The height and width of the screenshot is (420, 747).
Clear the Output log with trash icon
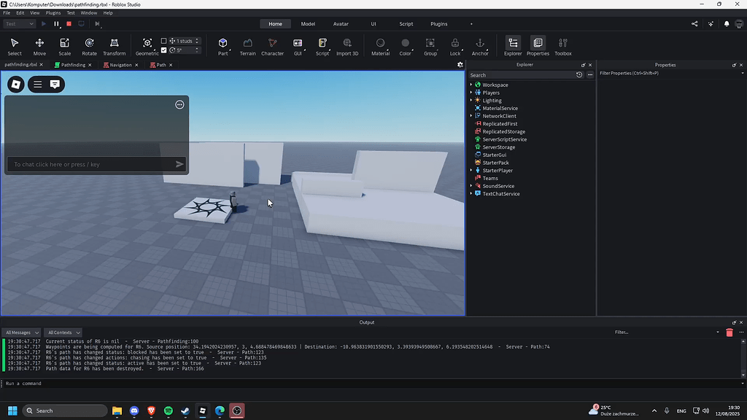729,332
